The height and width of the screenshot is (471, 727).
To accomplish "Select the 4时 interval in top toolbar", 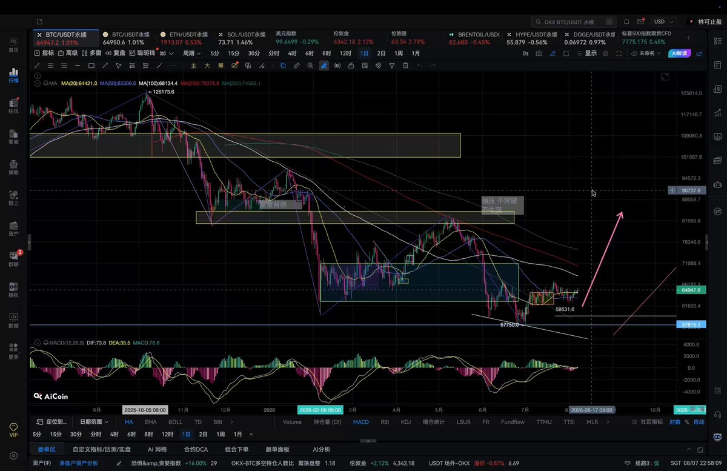I will click(292, 53).
